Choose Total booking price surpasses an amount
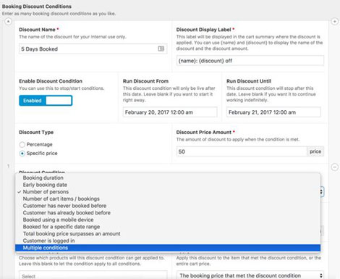Screen dimensions: 340x279 pos(168,234)
